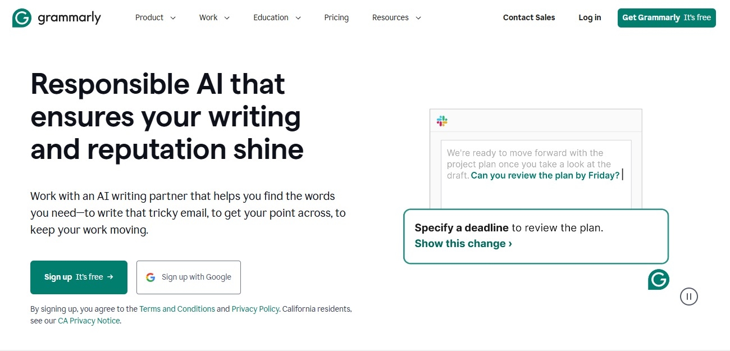Expand the Work dropdown
Screen dimensions: 730x351
pyautogui.click(x=214, y=17)
